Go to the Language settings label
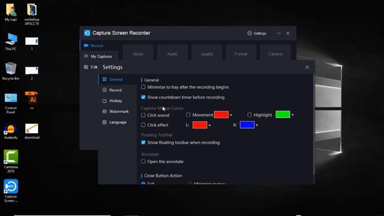384x216 pixels. point(118,122)
